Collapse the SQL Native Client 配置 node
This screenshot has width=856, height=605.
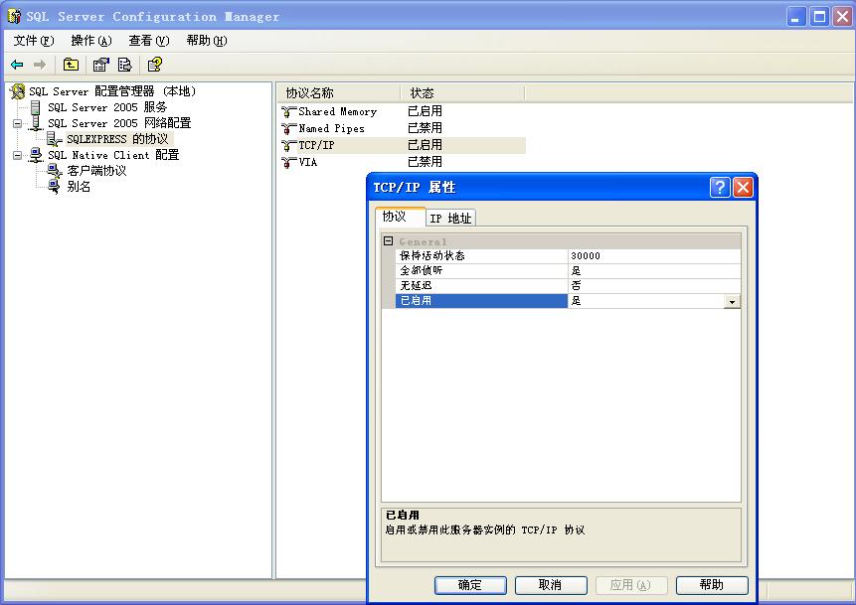[18, 156]
